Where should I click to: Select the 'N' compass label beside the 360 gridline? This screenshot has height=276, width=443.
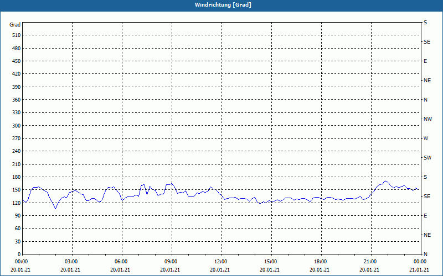(x=425, y=100)
